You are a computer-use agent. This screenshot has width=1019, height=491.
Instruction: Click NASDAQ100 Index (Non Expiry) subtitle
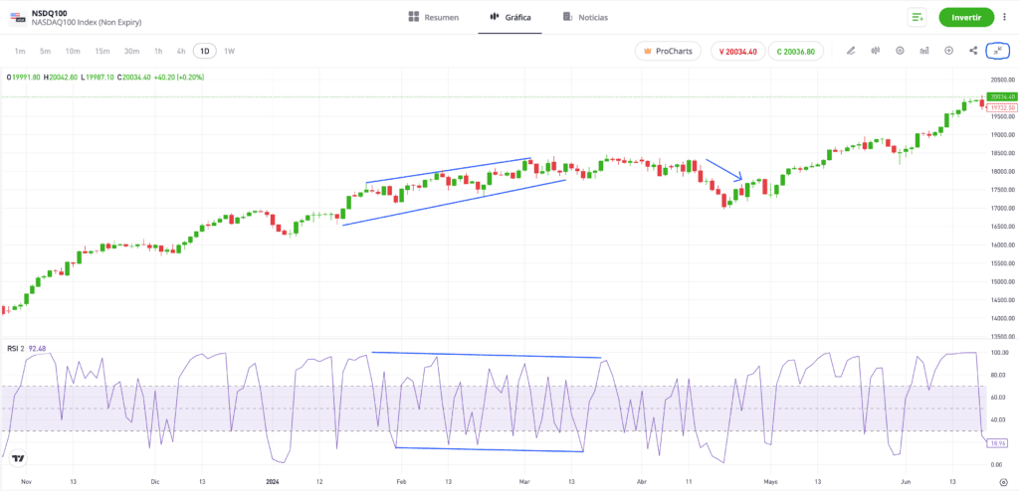[x=87, y=23]
